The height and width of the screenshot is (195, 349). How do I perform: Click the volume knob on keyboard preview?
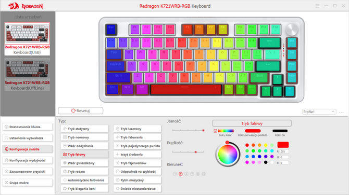(x=292, y=30)
